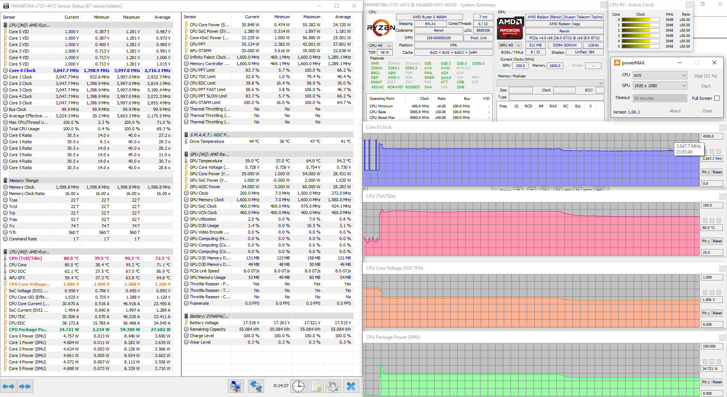Screen dimensions: 727x397
Task: Click the icon beside GPU [#0] header
Action: click(186, 154)
